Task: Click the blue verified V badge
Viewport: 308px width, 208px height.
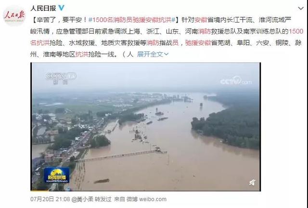Action: pyautogui.click(x=61, y=8)
